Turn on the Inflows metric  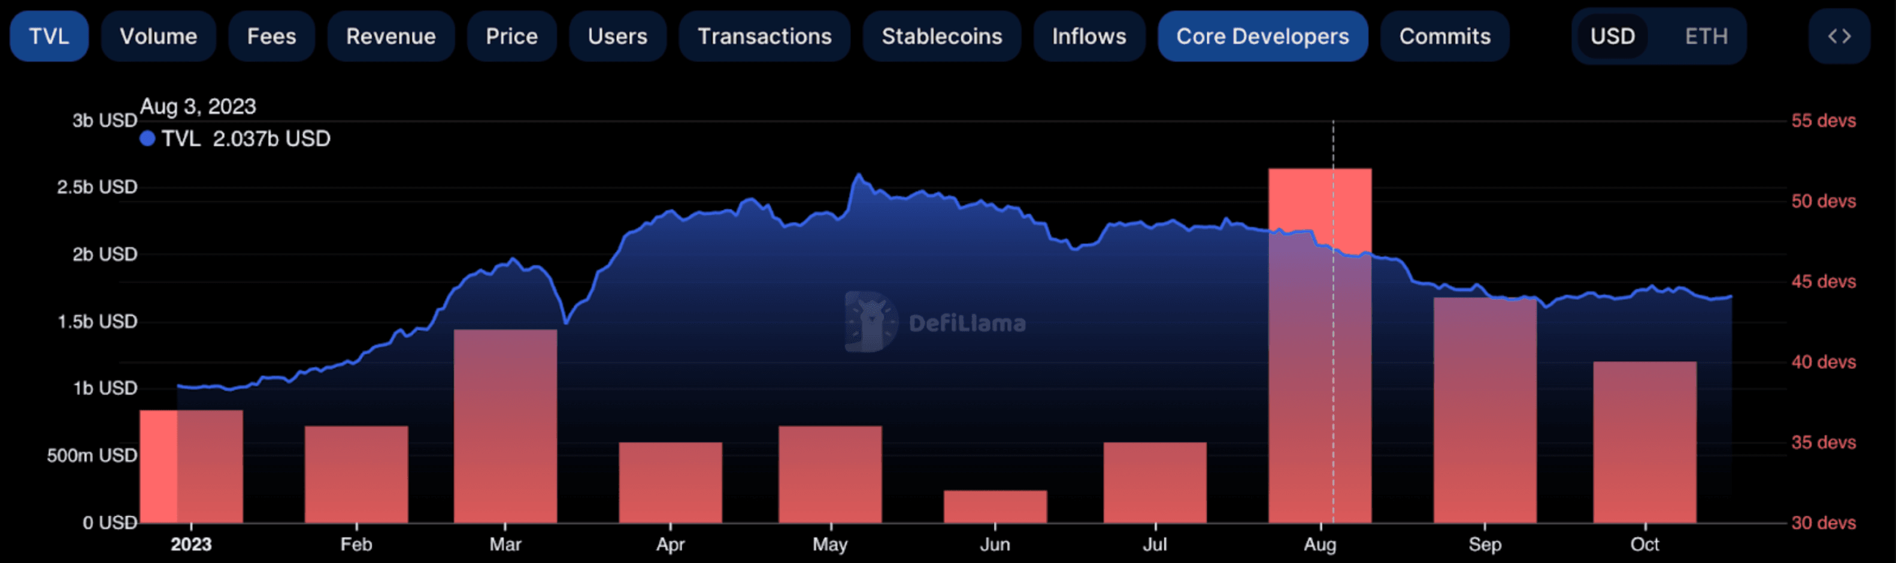click(1089, 36)
